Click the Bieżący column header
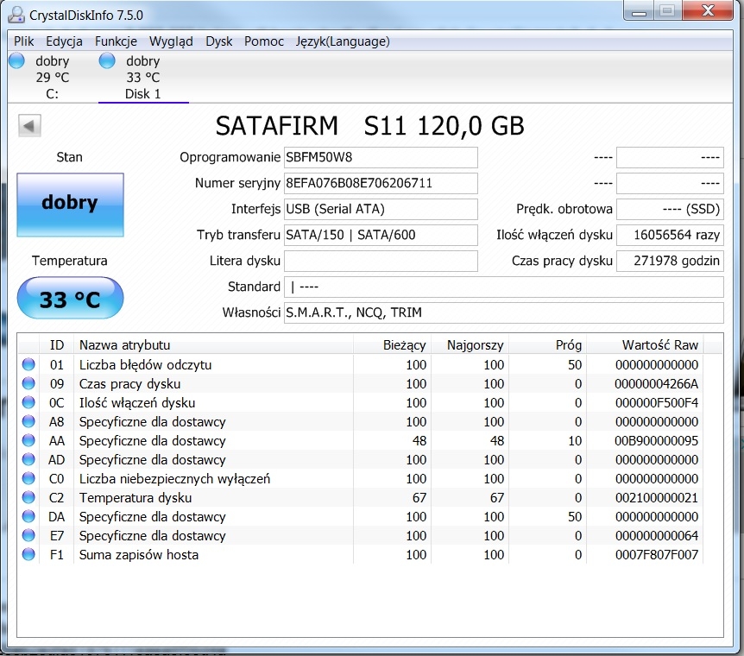Viewport: 744px width, 656px height. pyautogui.click(x=392, y=345)
